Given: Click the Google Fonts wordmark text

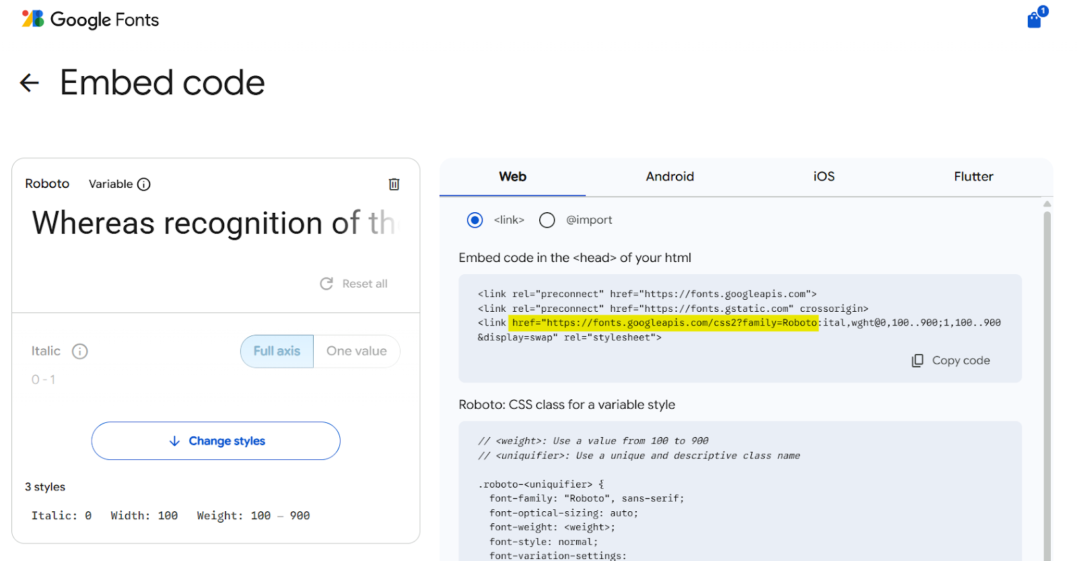Looking at the screenshot, I should pos(104,20).
